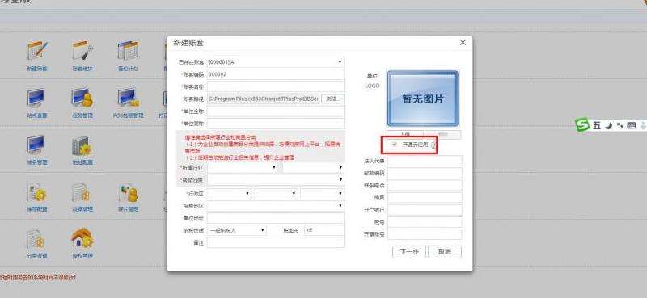Click the green Sogou S input method icon
The image size is (647, 298).
click(582, 125)
